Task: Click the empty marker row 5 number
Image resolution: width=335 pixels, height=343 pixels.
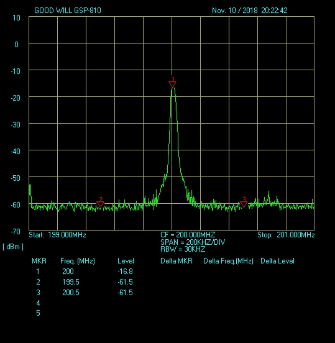Action: (x=38, y=313)
